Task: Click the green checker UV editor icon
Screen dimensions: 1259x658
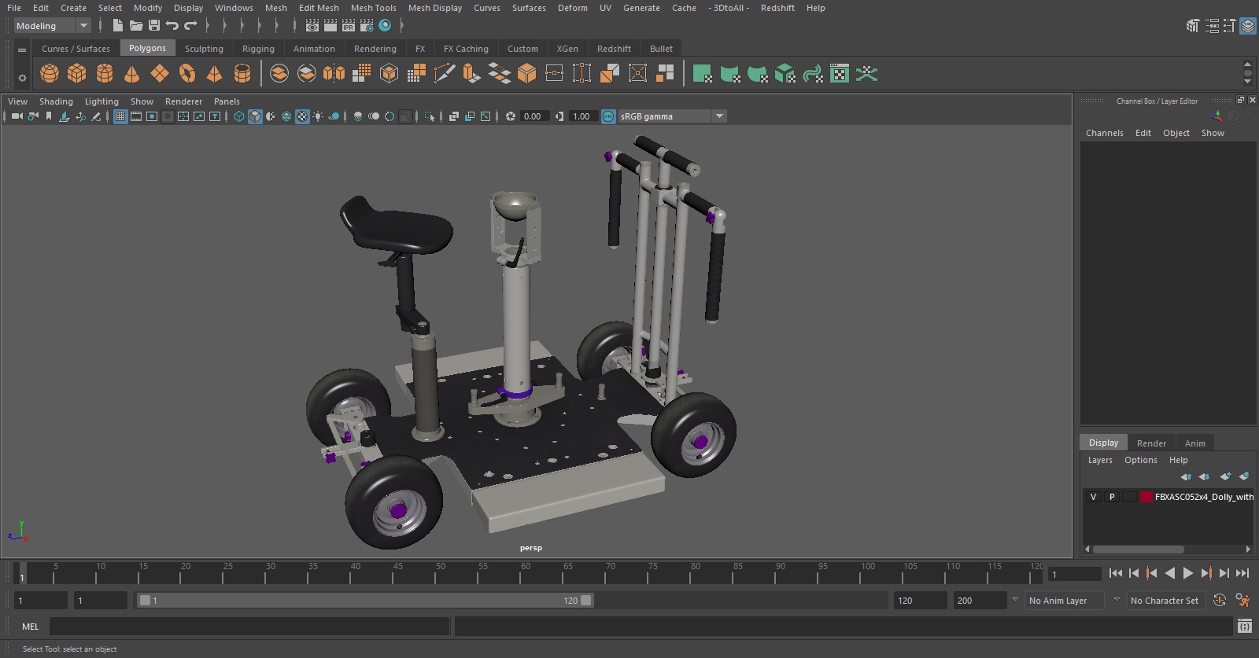Action: (840, 74)
